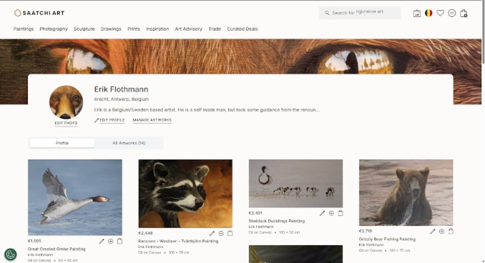Open the Drawings menu
The image size is (485, 263).
point(111,29)
